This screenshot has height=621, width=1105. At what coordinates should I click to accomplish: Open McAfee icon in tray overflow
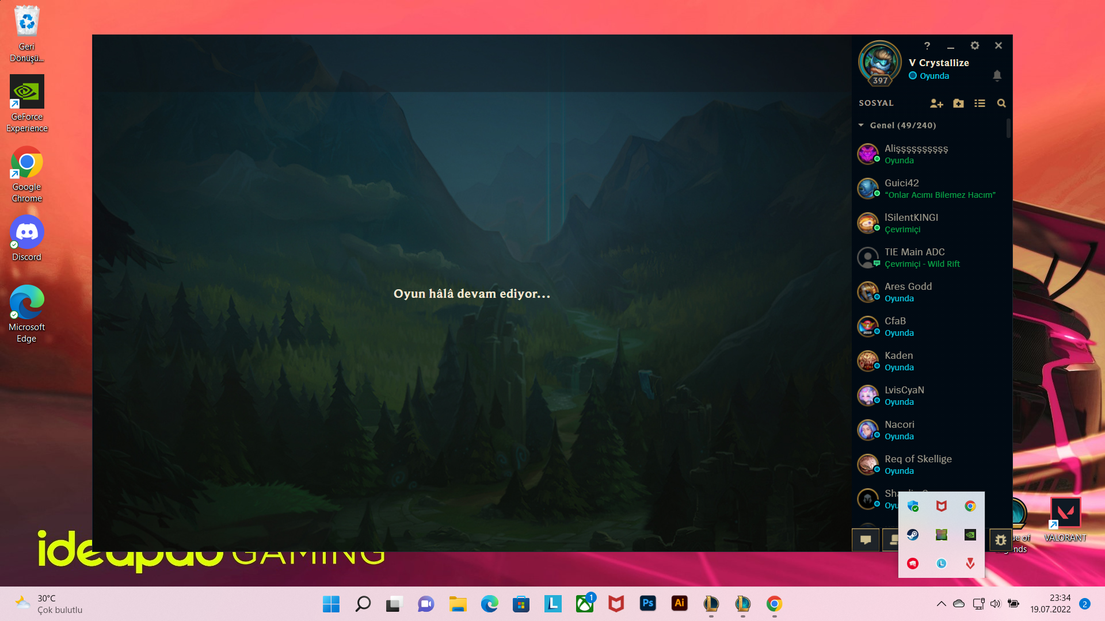(x=942, y=506)
